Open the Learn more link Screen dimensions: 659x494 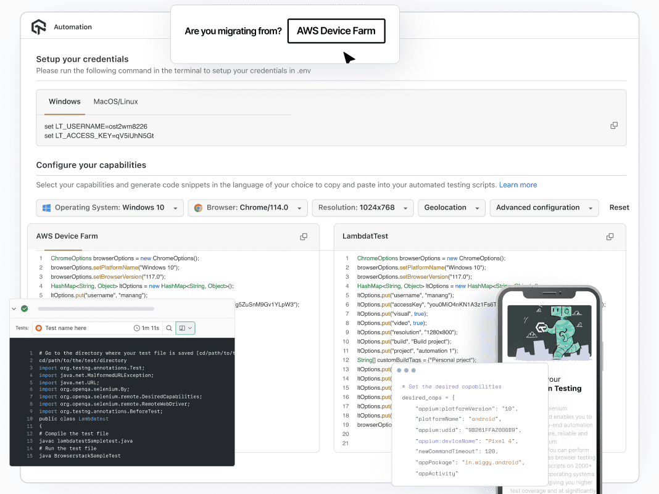518,184
